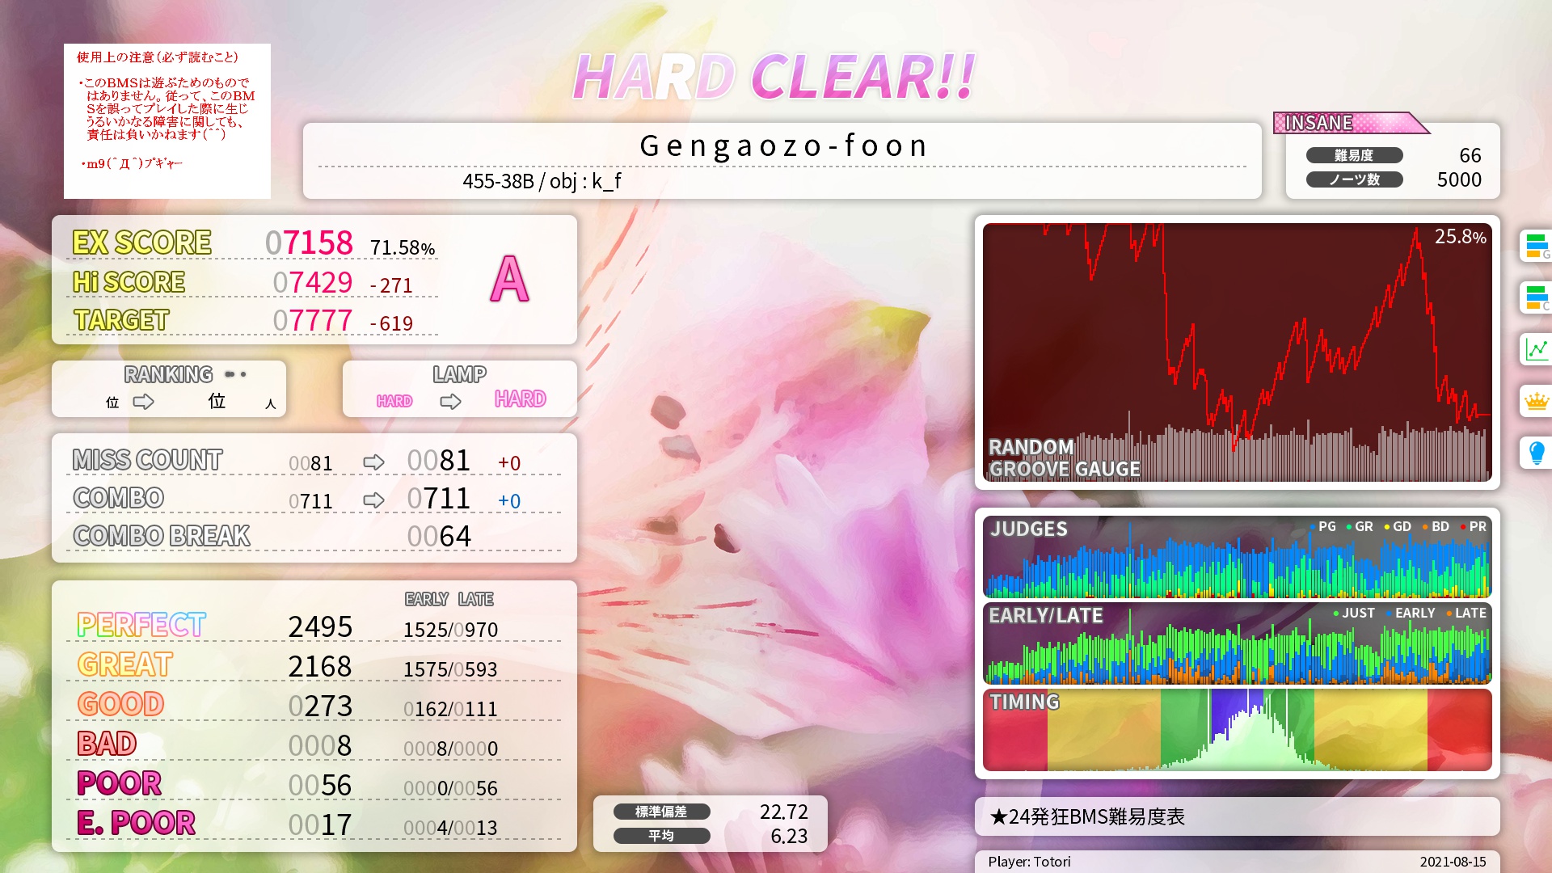Viewport: 1552px width, 873px height.
Task: Click the average timing value 6.23
Action: pos(789,836)
